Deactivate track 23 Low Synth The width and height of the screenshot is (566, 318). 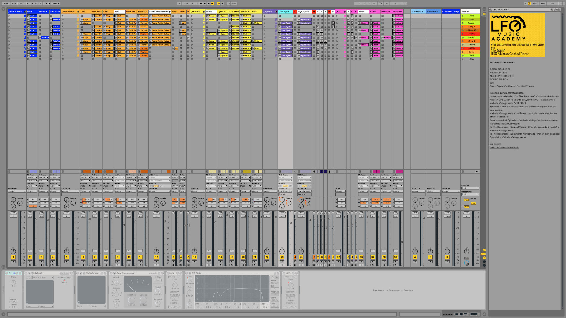[282, 257]
